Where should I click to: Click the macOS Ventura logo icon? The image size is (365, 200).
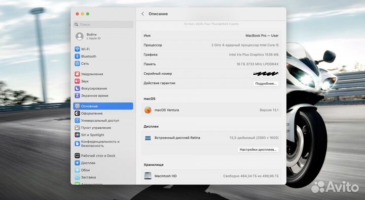point(148,110)
